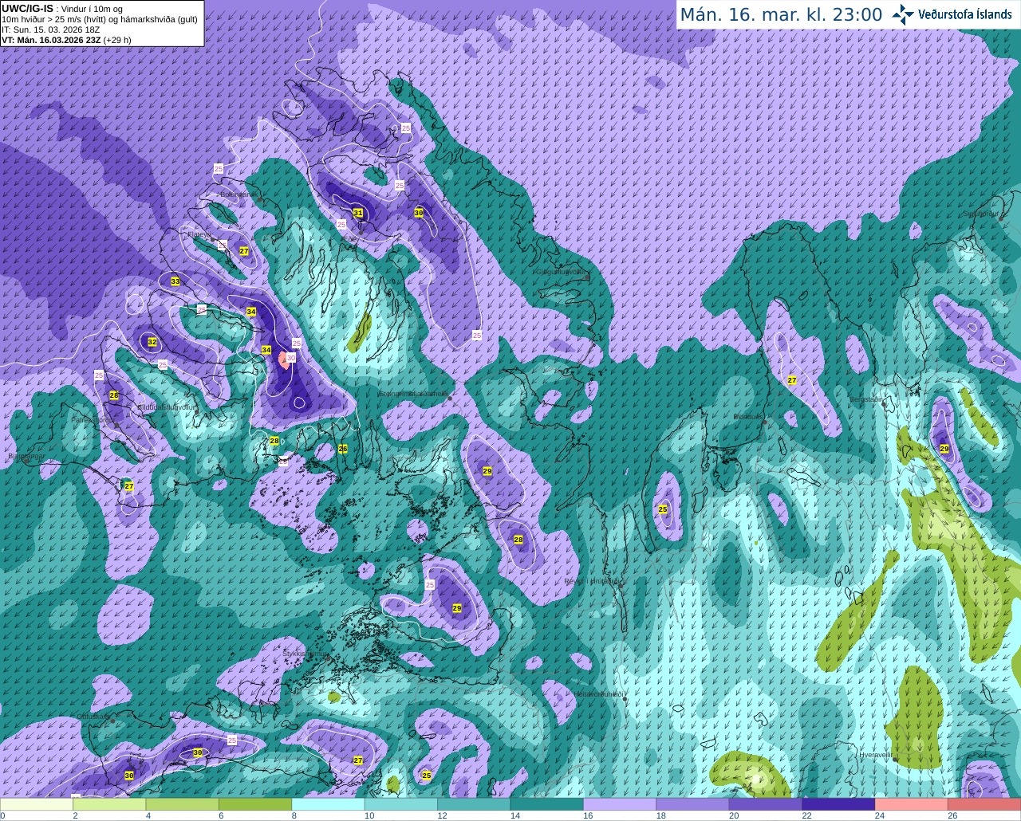The image size is (1021, 821).
Task: Click the yellow gust maximum label 31
Action: coord(358,213)
